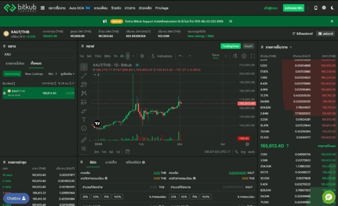Expand more market categories chevron
The height and width of the screenshot is (206, 338).
point(56,74)
